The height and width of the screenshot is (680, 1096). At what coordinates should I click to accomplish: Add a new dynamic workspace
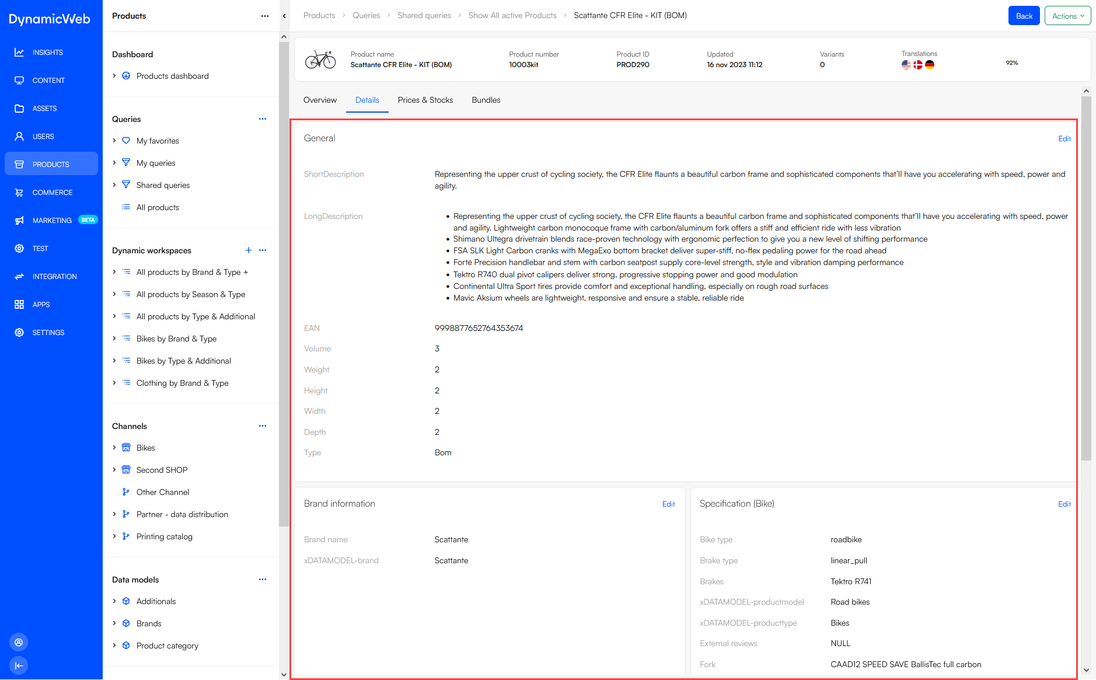tap(249, 250)
